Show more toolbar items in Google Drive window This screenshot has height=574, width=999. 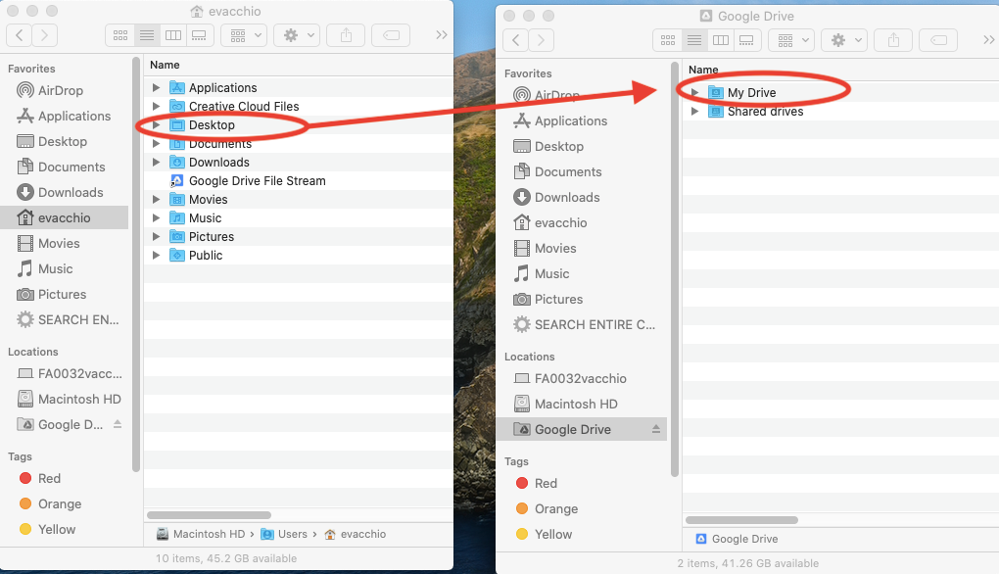[989, 40]
